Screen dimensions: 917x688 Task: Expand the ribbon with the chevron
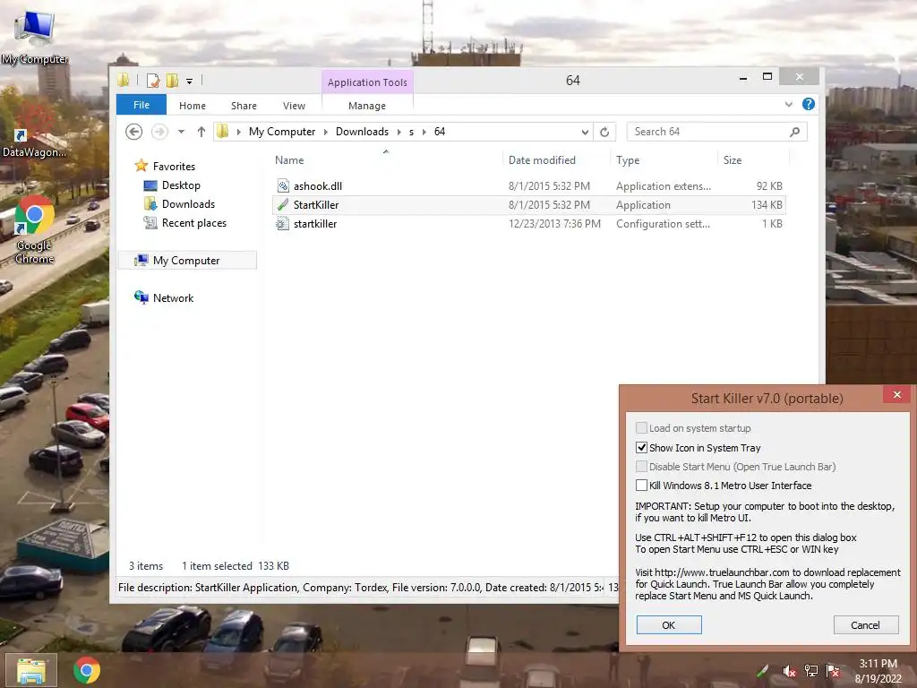788,104
